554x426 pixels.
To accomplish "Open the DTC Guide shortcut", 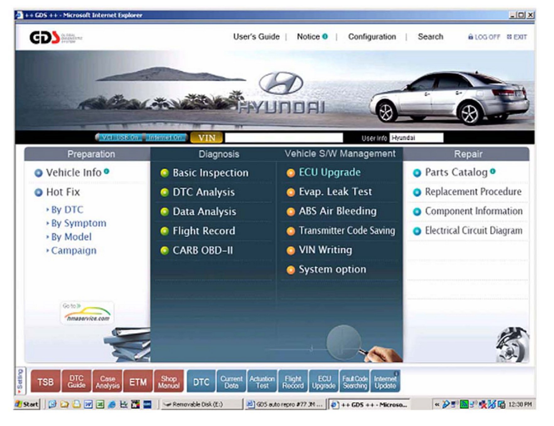I will [x=76, y=382].
